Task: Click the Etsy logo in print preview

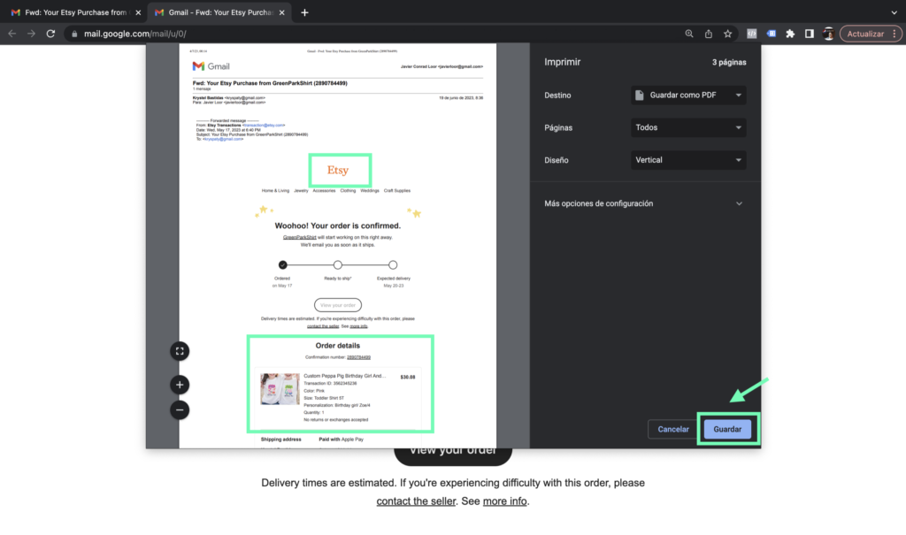Action: tap(338, 170)
